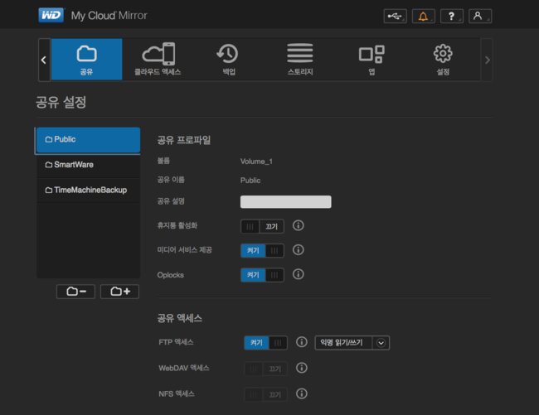Click the My Cloud Mirror title text
The height and width of the screenshot is (415, 539).
point(109,16)
